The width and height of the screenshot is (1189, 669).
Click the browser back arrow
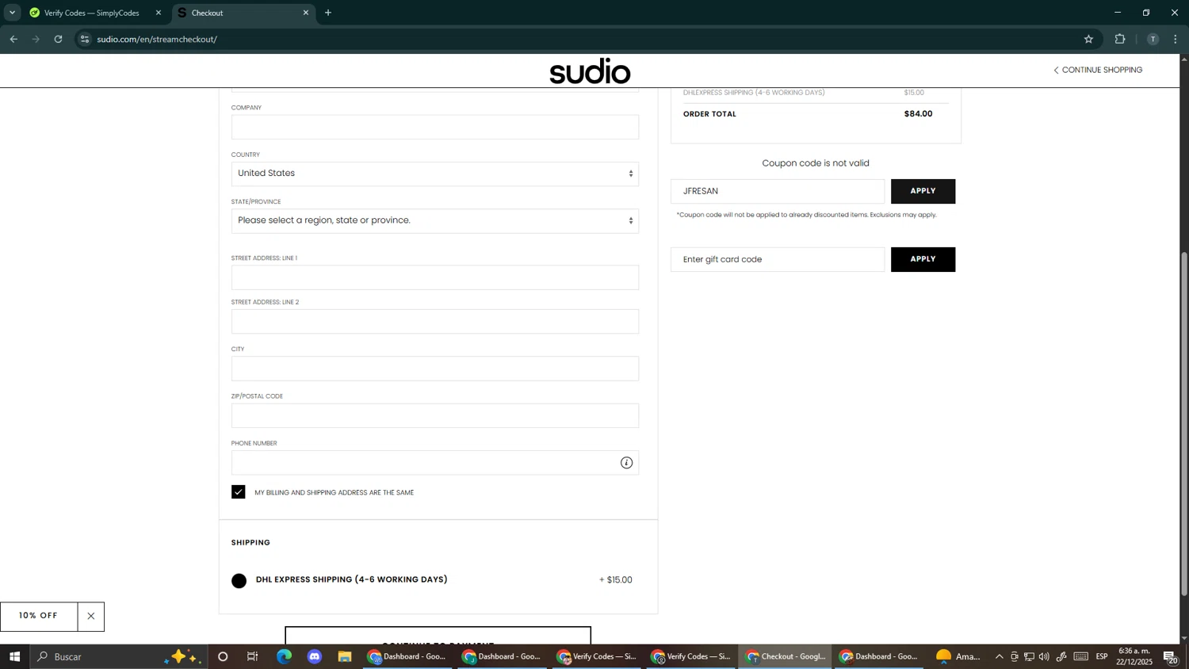pos(13,39)
